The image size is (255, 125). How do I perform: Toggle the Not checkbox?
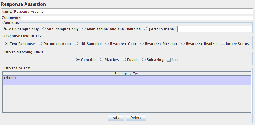tap(169, 60)
